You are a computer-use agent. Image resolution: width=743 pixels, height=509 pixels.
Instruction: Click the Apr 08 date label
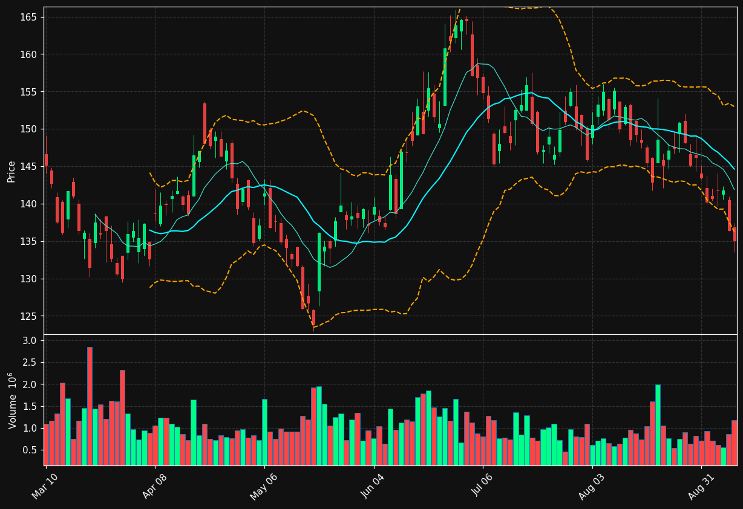(x=154, y=487)
